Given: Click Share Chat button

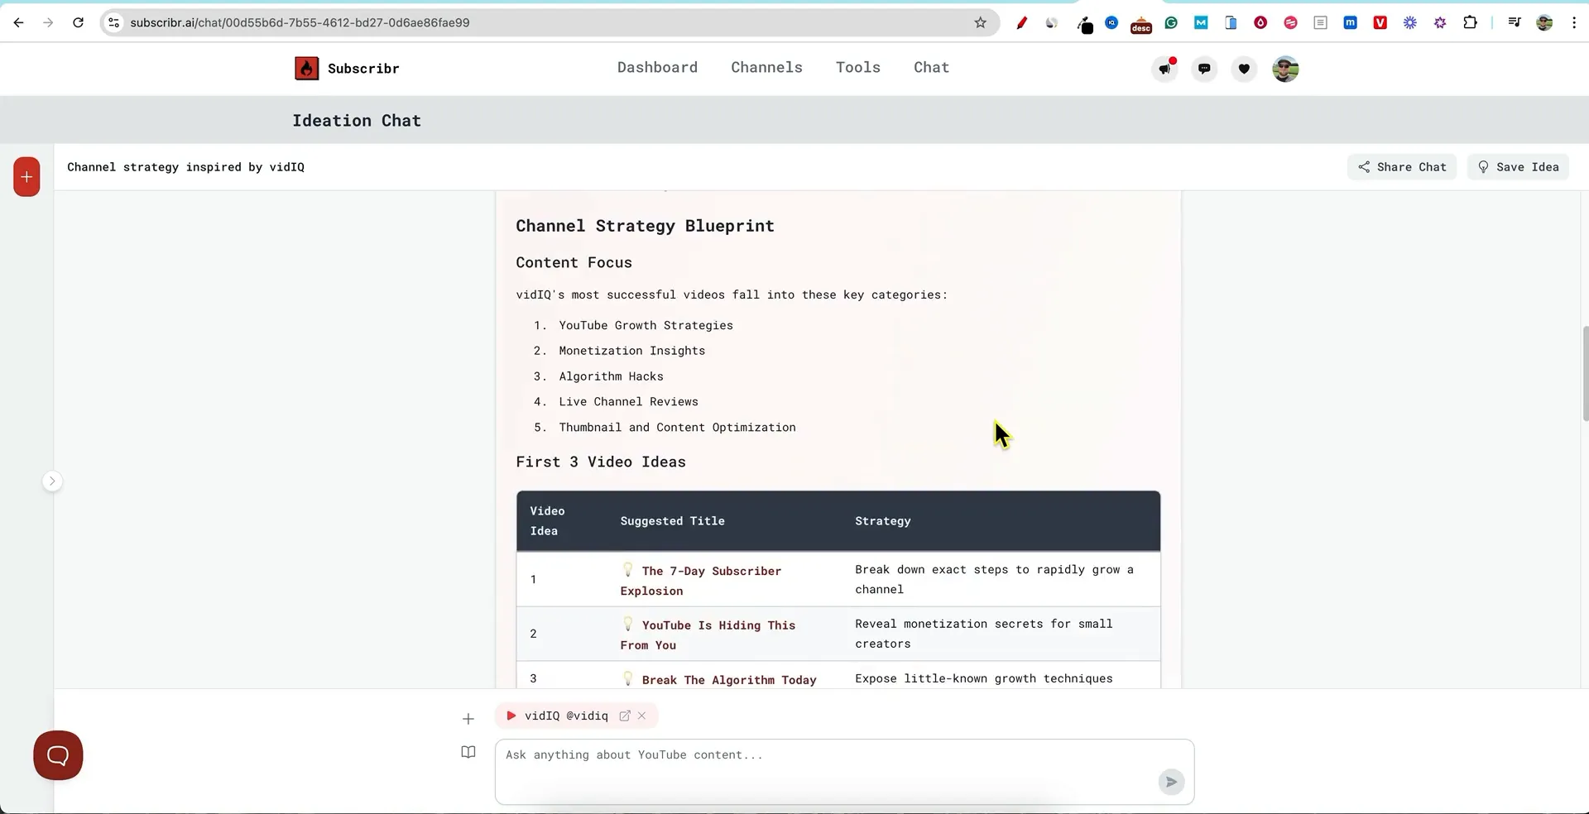Looking at the screenshot, I should pos(1402,167).
